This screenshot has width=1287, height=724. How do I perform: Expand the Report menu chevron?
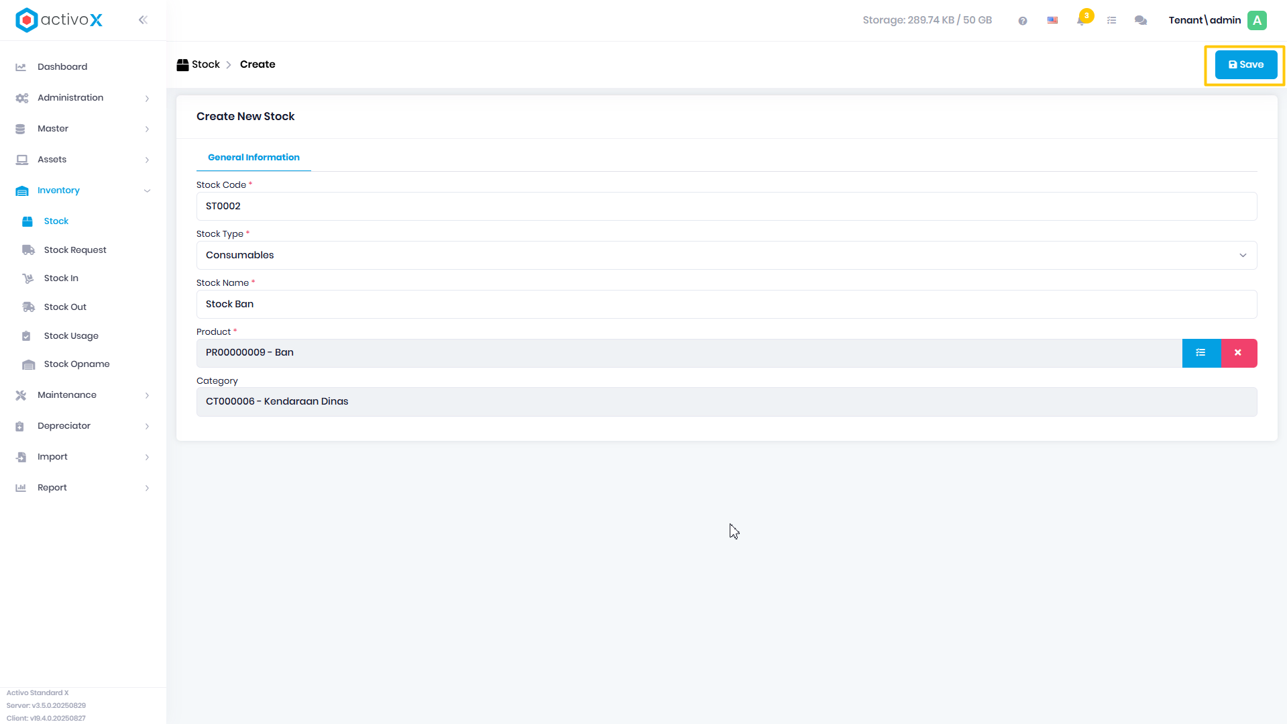147,488
